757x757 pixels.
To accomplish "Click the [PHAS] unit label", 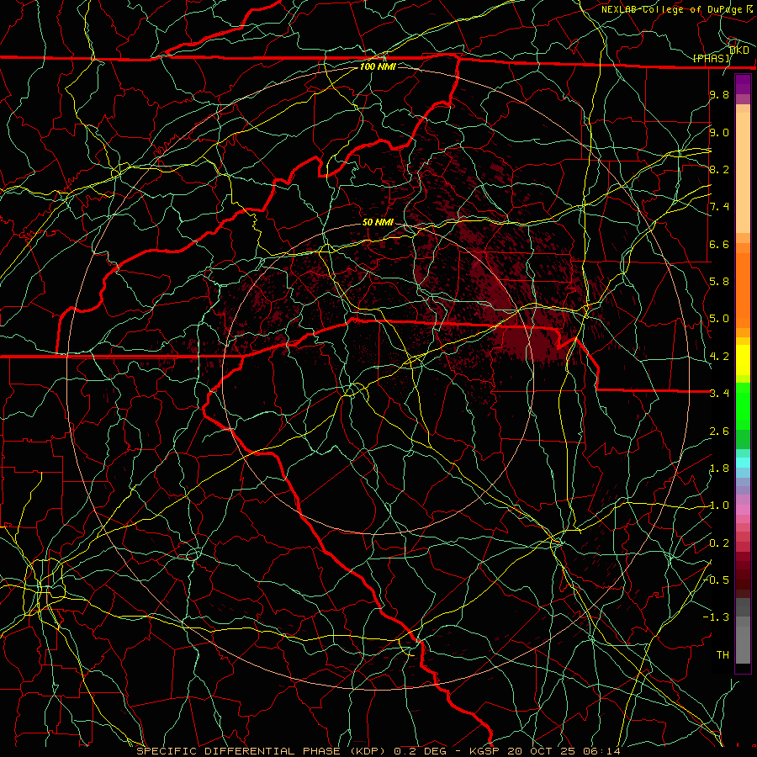I will 712,58.
